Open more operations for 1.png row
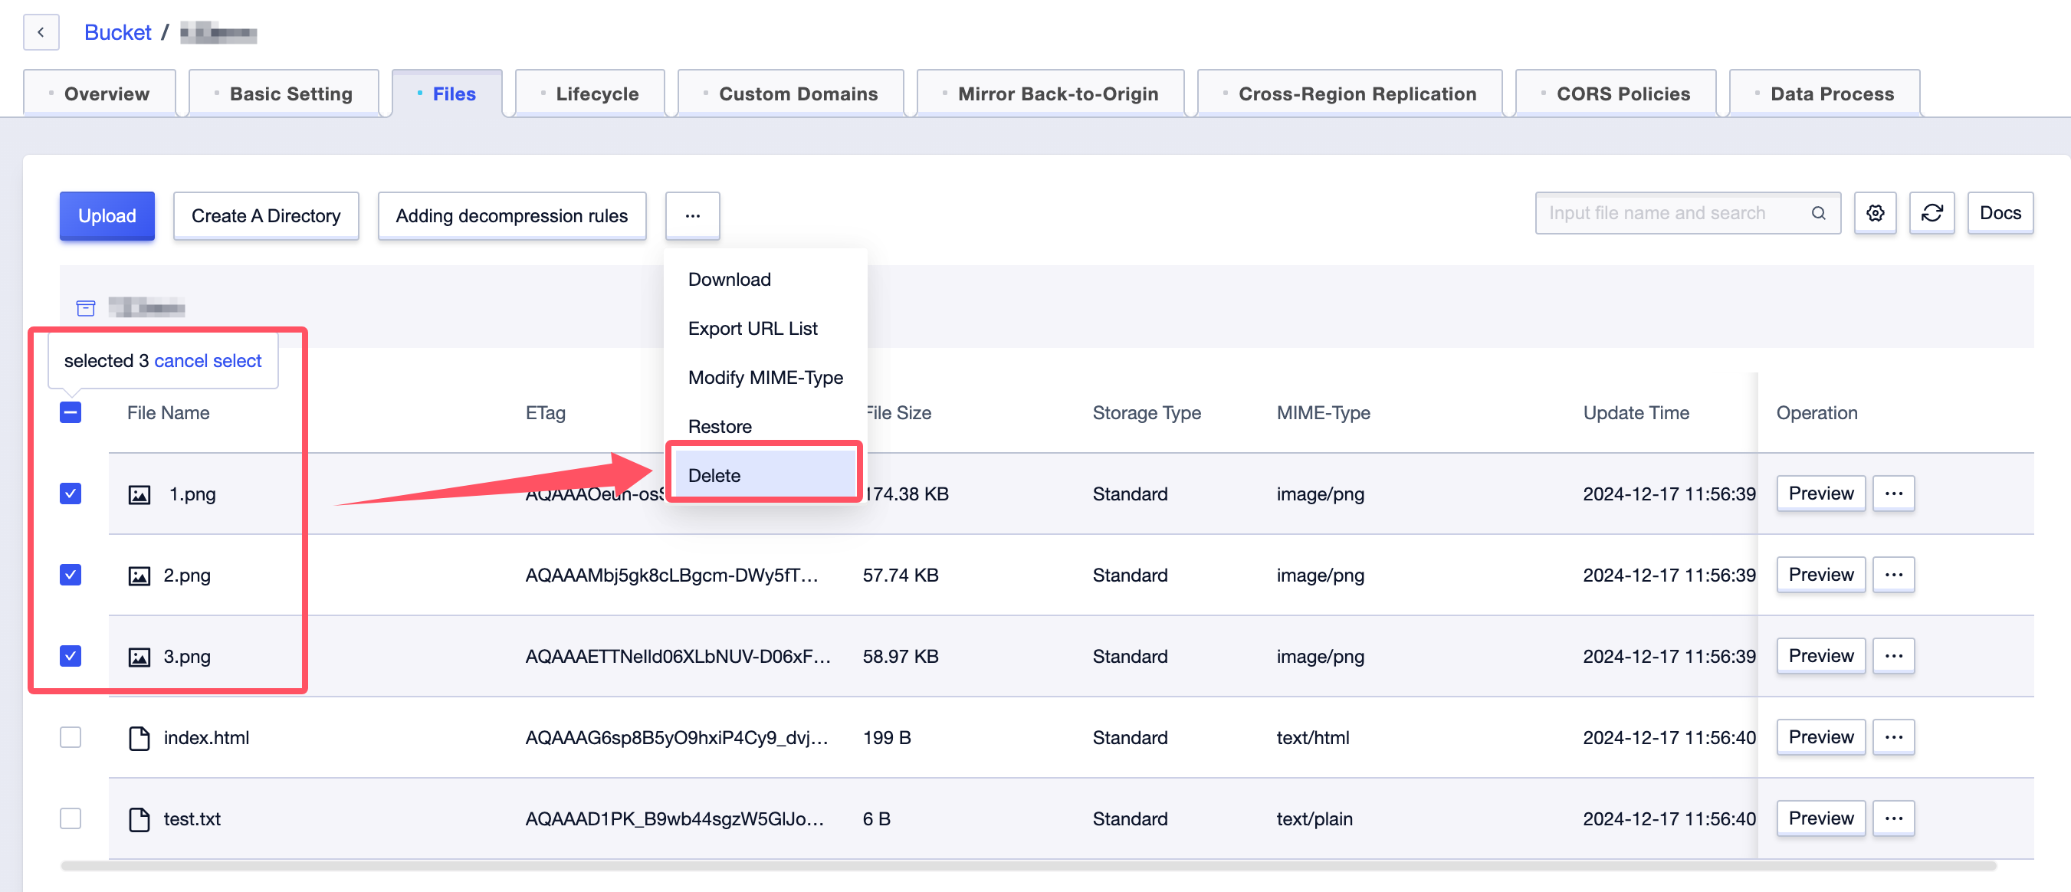2071x892 pixels. point(1893,494)
